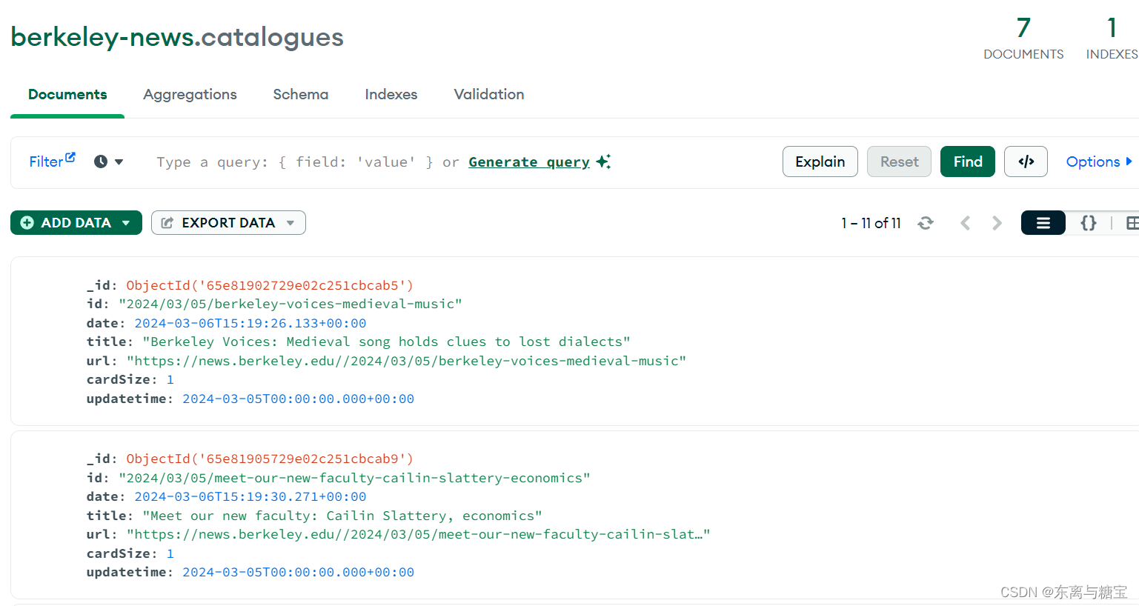Select ObjectId '65e81902729e02c251cbcab5' value
This screenshot has width=1139, height=606.
point(270,285)
